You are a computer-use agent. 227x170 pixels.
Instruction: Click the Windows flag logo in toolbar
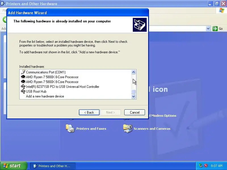[221, 10]
